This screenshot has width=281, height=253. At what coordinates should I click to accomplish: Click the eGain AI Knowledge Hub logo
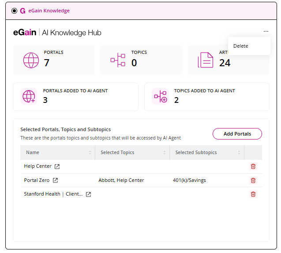tap(57, 33)
